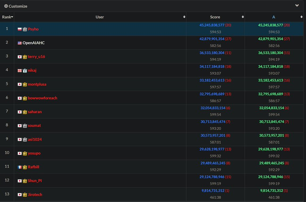Select the rank 2 cell
Screen dimensions: 306x202
pos(7,42)
